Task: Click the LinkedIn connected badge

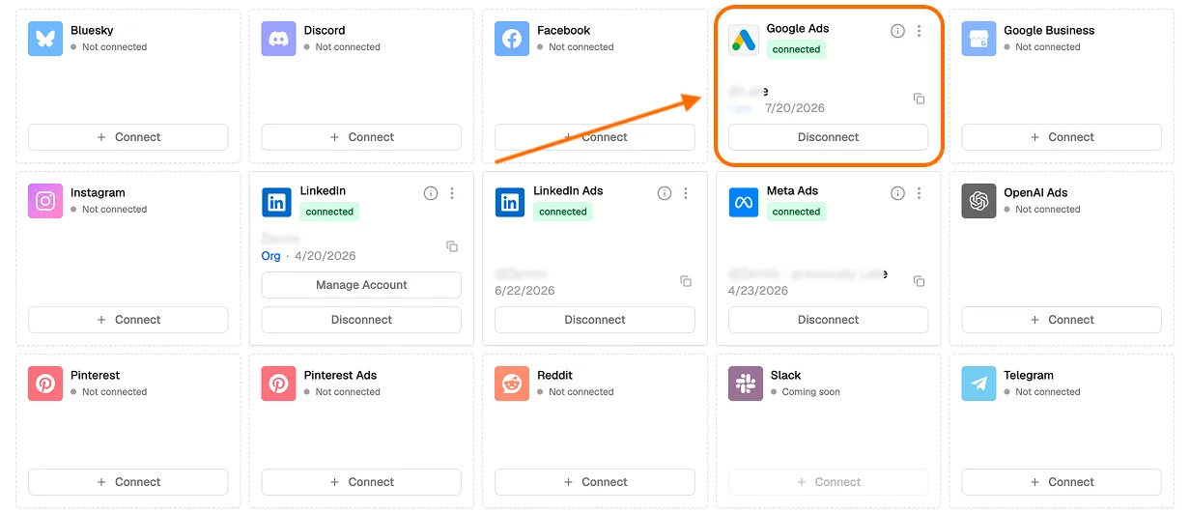Action: pyautogui.click(x=329, y=212)
